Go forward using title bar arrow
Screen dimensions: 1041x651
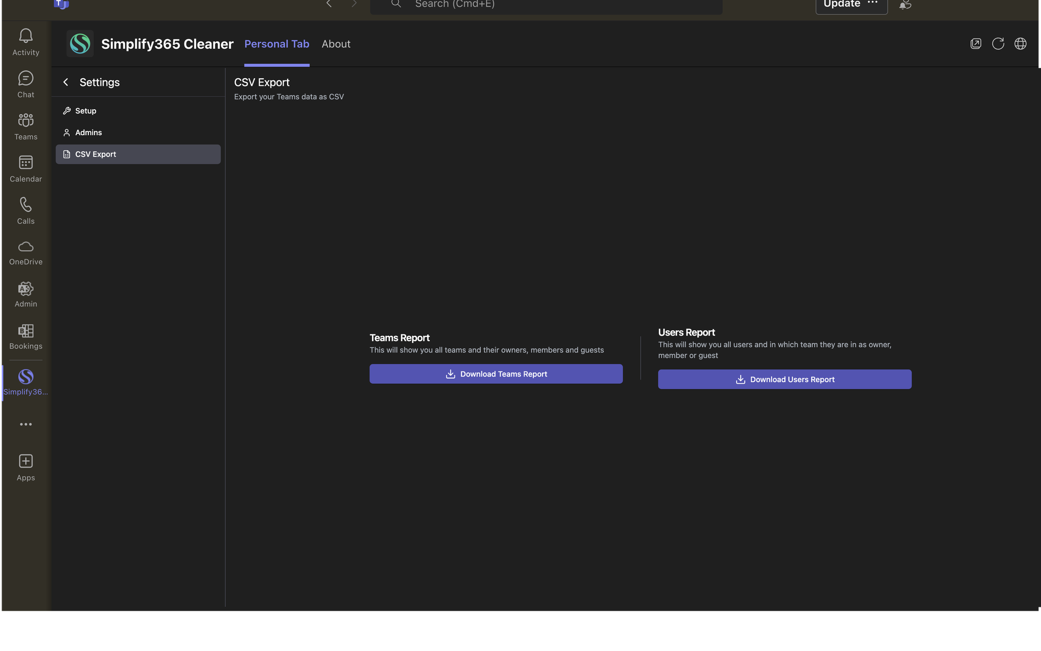[354, 4]
